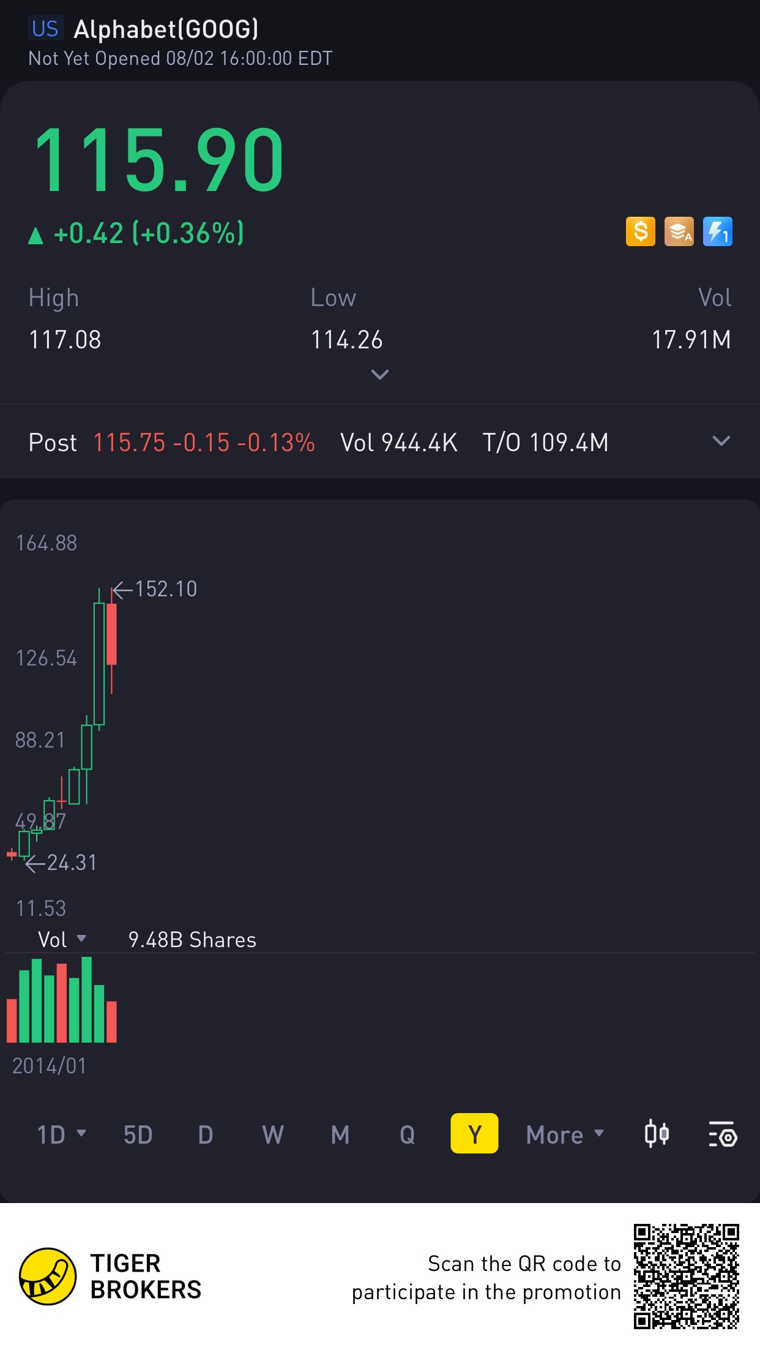Open the chart indicator settings icon
This screenshot has width=760, height=1350.
pos(723,1134)
